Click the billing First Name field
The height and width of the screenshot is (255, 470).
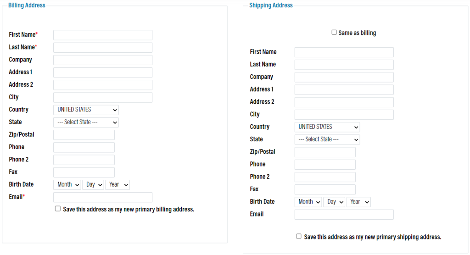point(103,35)
